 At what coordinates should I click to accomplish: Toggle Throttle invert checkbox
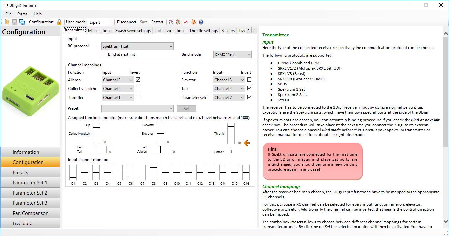coord(138,97)
